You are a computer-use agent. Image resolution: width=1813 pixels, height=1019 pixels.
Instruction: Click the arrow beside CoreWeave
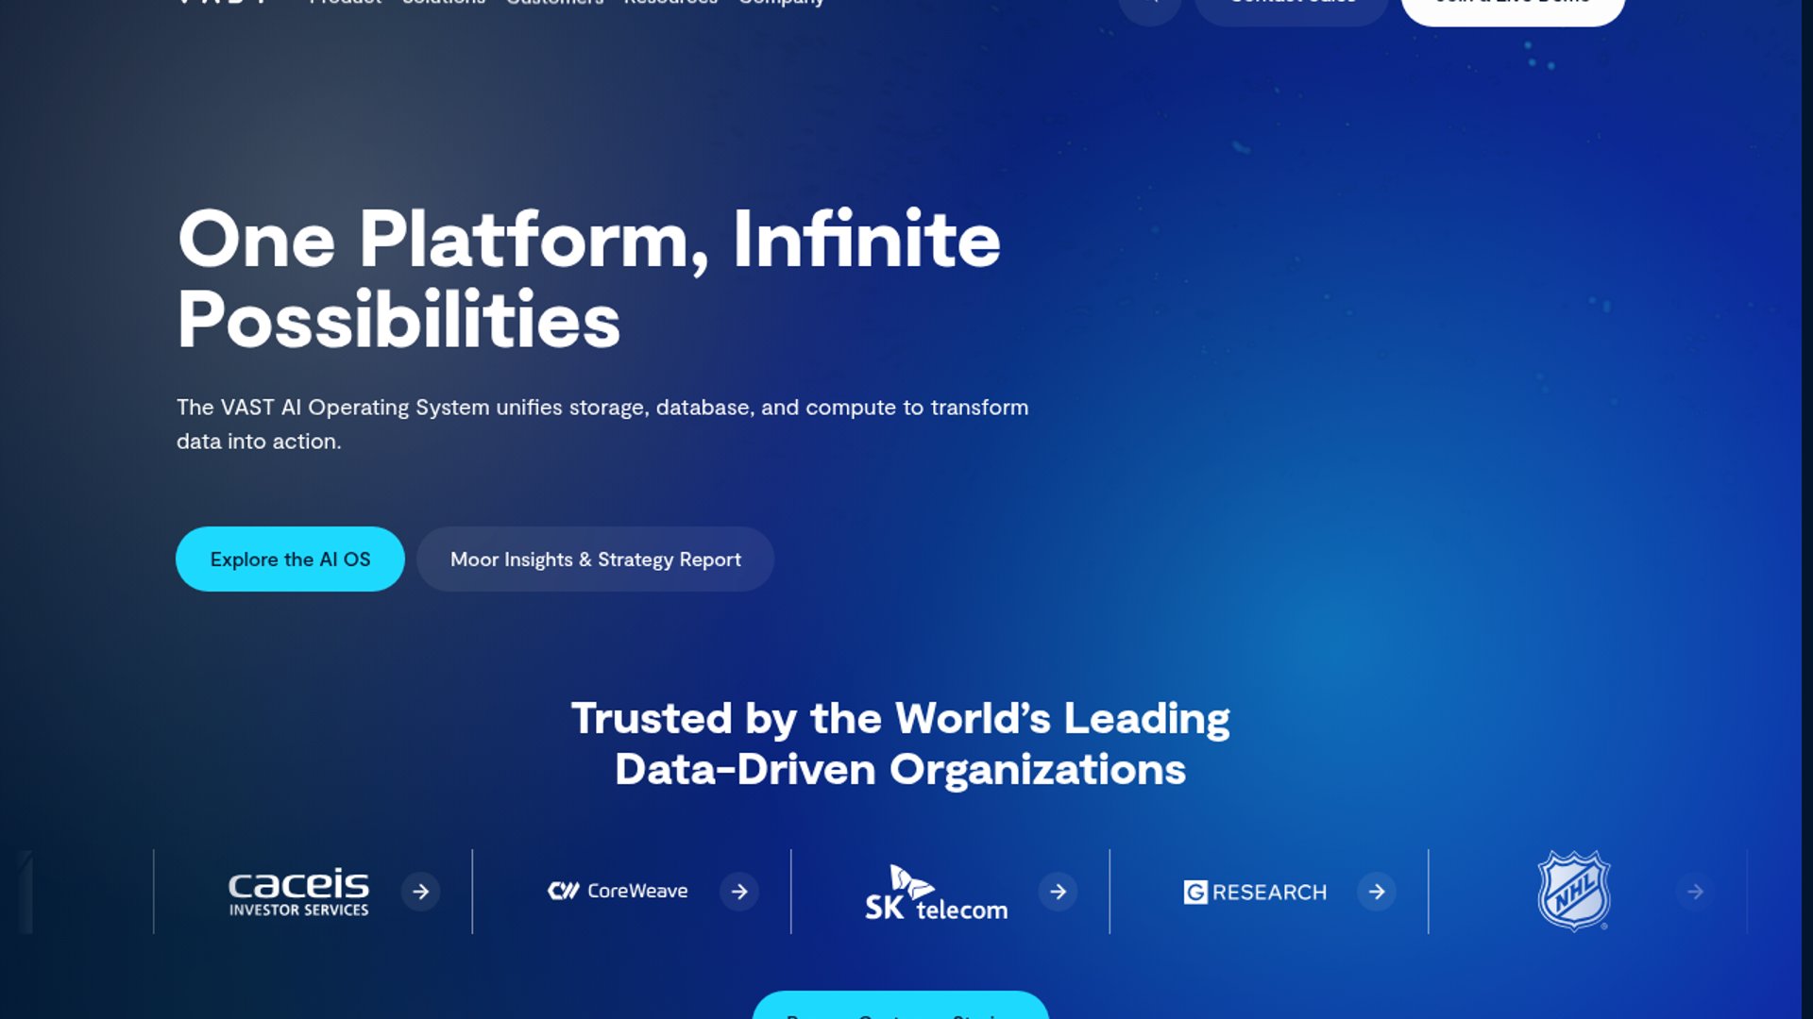click(739, 892)
